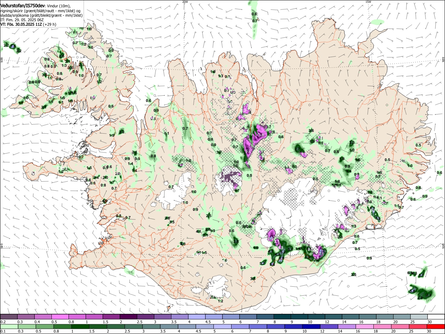Click the top-row swatch between 18 and 20
This screenshot has width=445, height=334.
pos(385,317)
